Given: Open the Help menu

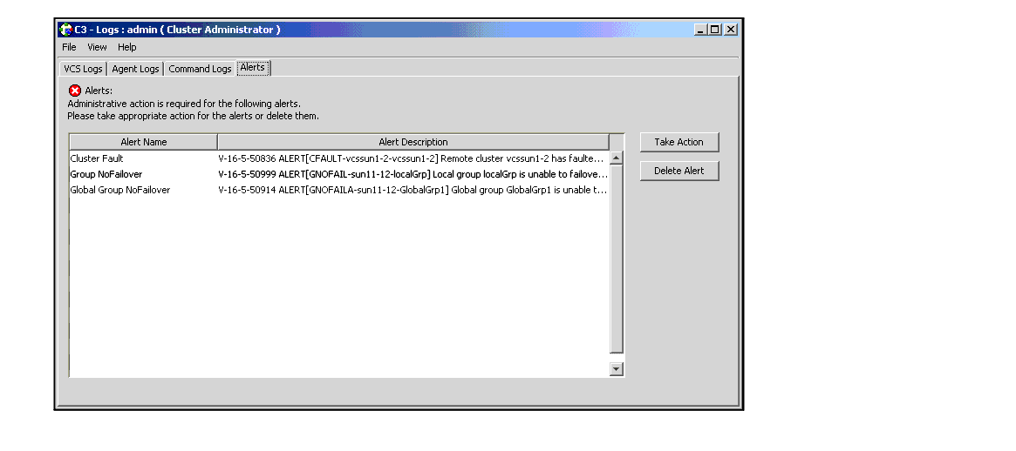Looking at the screenshot, I should click(x=127, y=47).
